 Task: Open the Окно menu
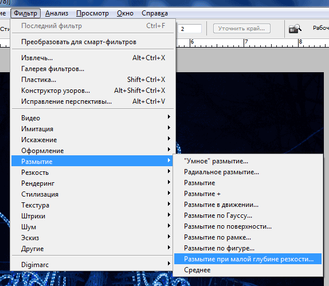click(125, 13)
